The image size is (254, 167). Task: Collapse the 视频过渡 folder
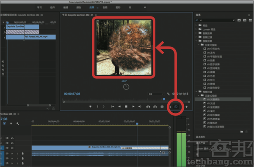pyautogui.click(x=196, y=92)
